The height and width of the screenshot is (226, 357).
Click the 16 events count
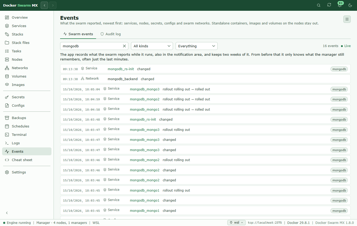coord(330,46)
